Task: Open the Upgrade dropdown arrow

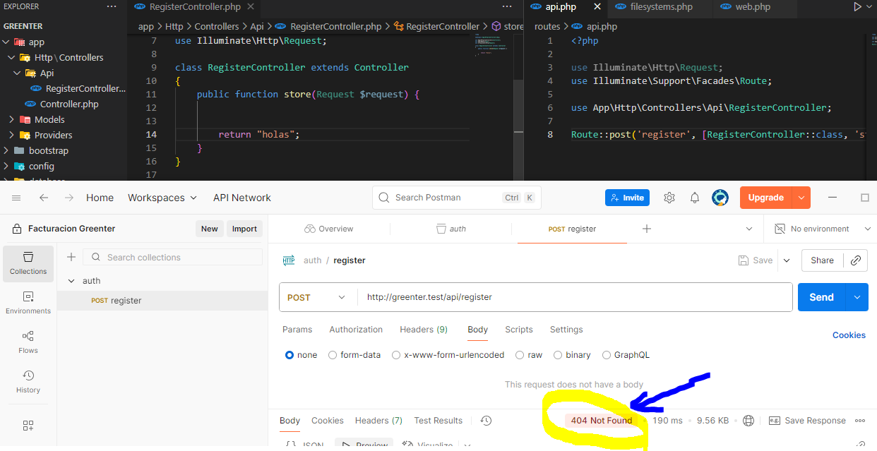Action: [x=801, y=198]
